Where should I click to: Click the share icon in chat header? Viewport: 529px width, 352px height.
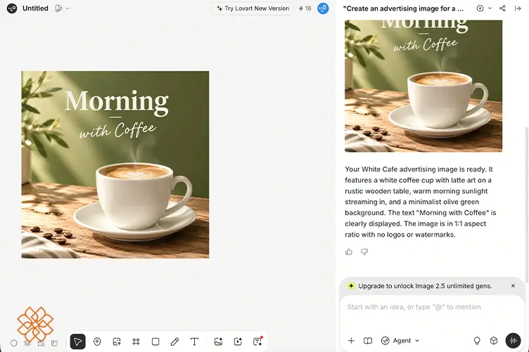click(502, 8)
